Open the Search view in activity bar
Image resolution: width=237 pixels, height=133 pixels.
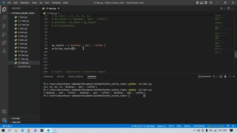(x=4, y=18)
